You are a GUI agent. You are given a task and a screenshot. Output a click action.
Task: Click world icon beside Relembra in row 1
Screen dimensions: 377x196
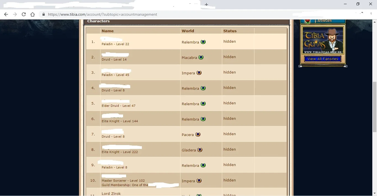tap(203, 42)
